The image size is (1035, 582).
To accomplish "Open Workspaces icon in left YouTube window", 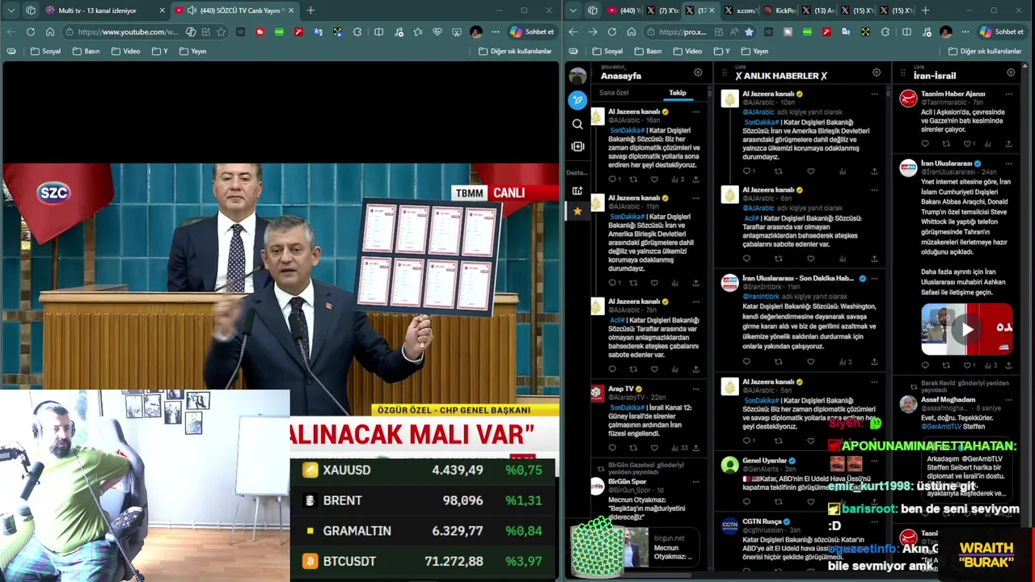I will (x=31, y=11).
